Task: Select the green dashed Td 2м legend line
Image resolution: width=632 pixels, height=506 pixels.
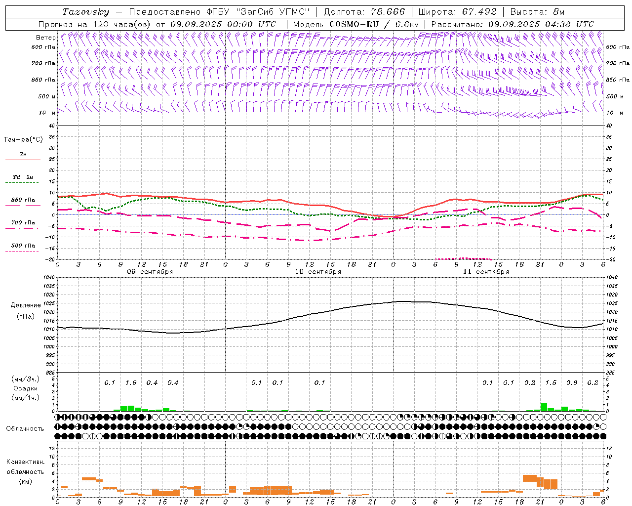Action: [22, 183]
